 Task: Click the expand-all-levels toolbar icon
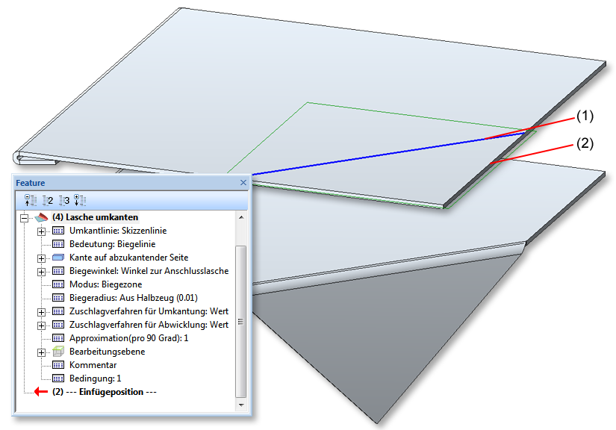80,200
